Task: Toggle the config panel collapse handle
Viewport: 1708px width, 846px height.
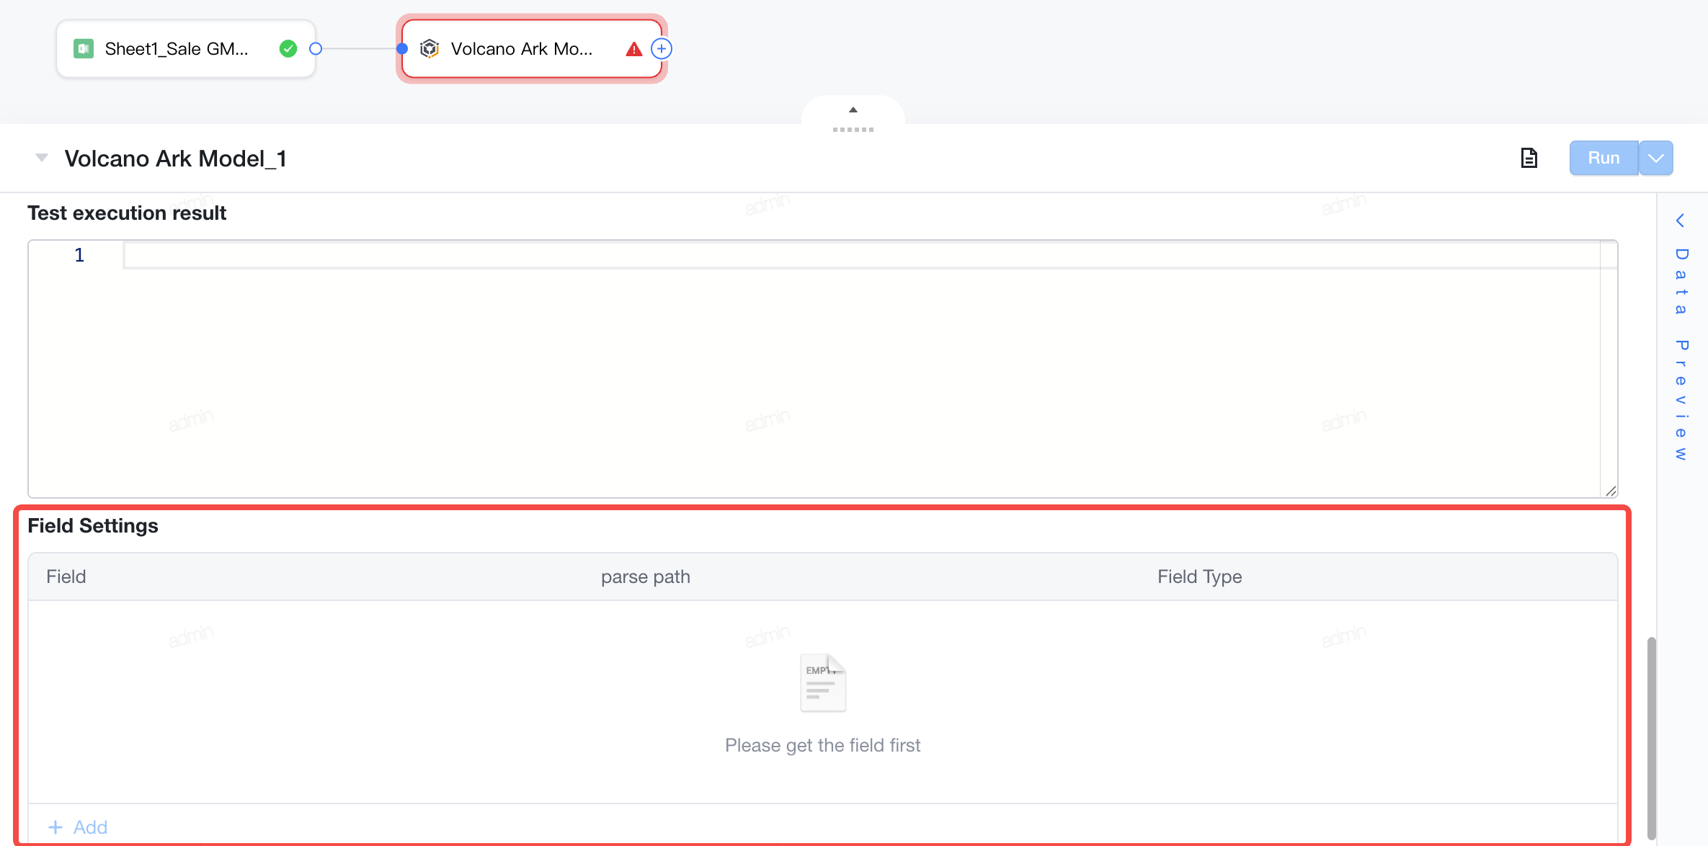Action: [x=853, y=119]
